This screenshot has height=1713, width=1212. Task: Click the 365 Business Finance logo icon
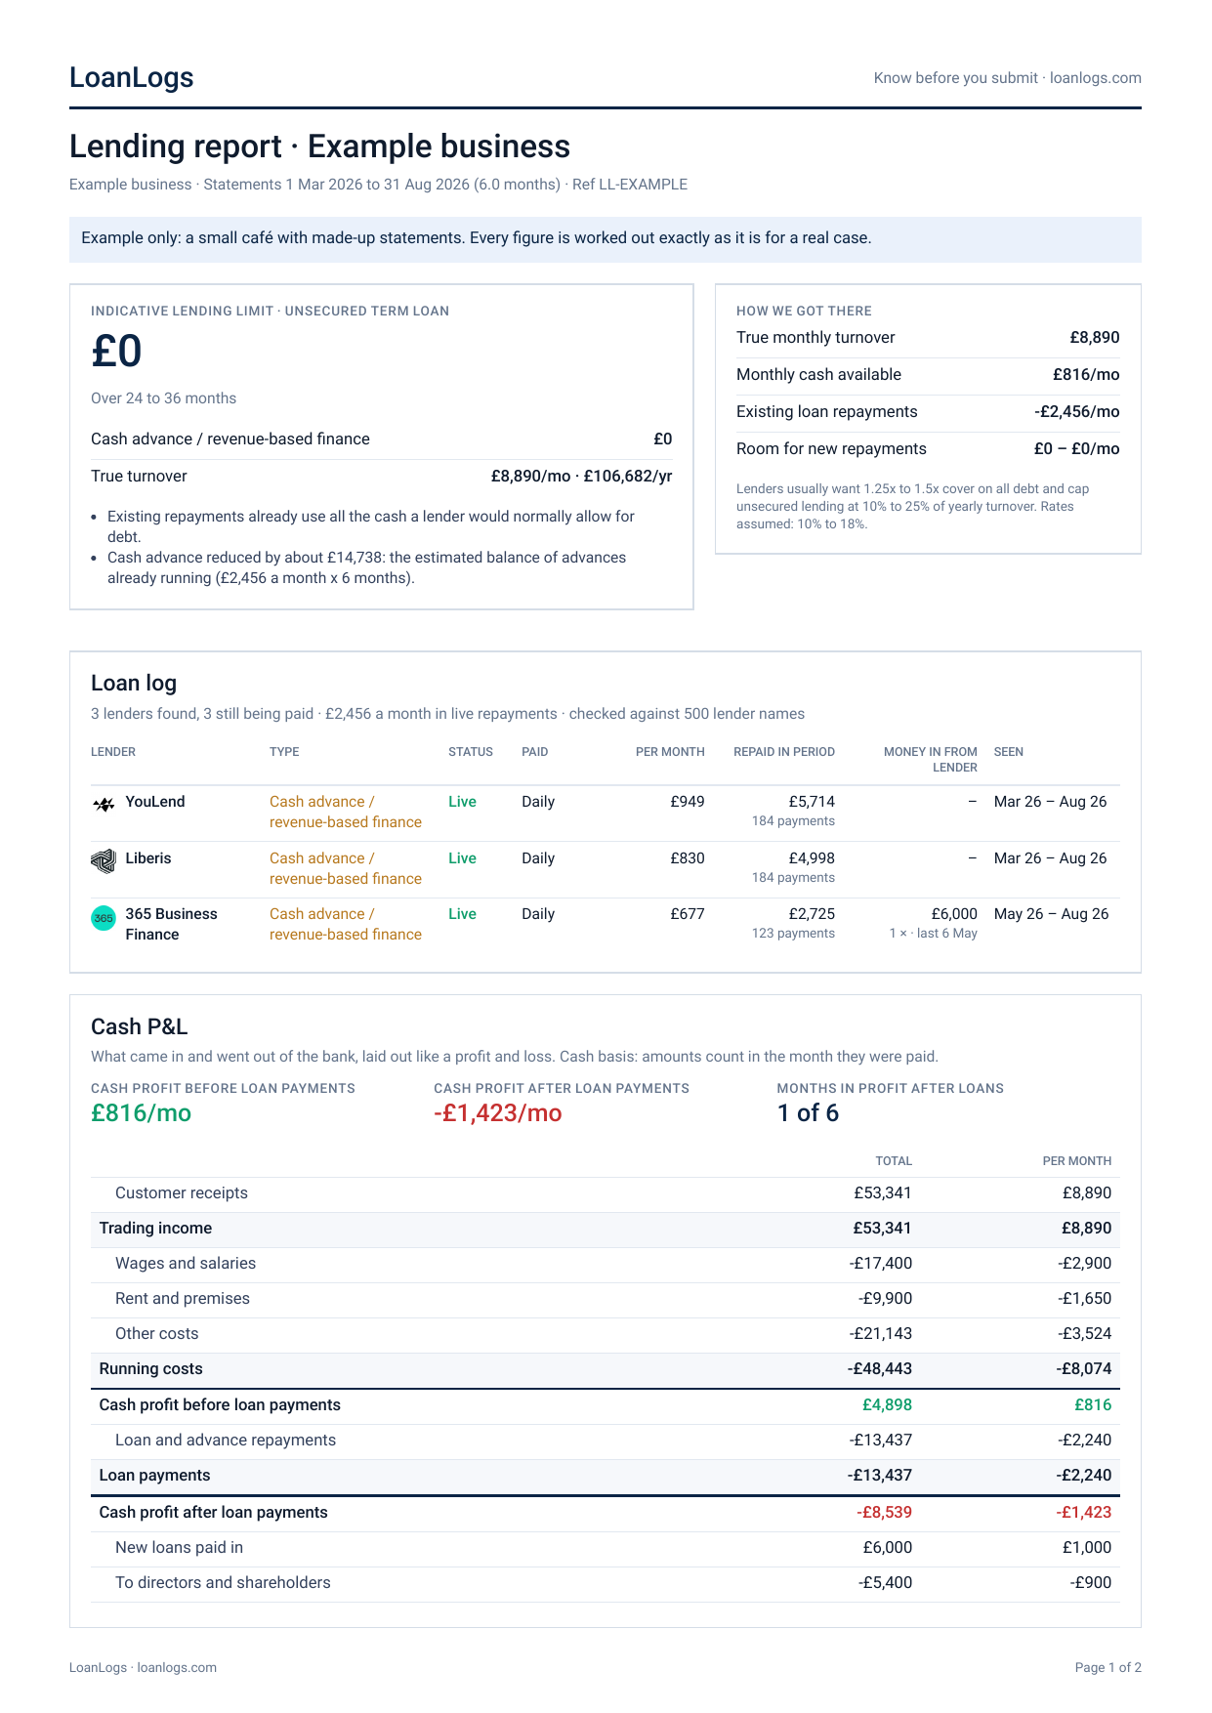coord(104,918)
